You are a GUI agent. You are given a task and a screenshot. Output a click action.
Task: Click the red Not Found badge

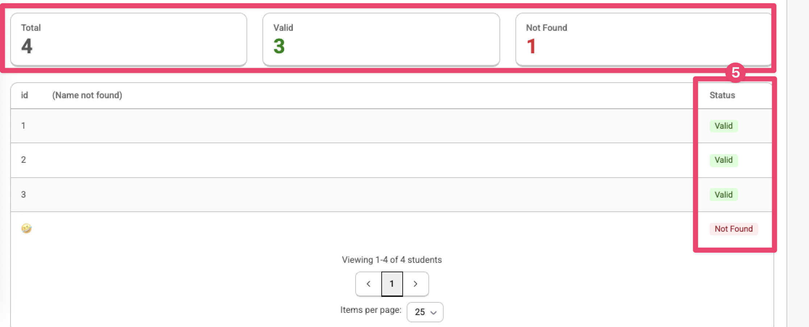coord(733,228)
